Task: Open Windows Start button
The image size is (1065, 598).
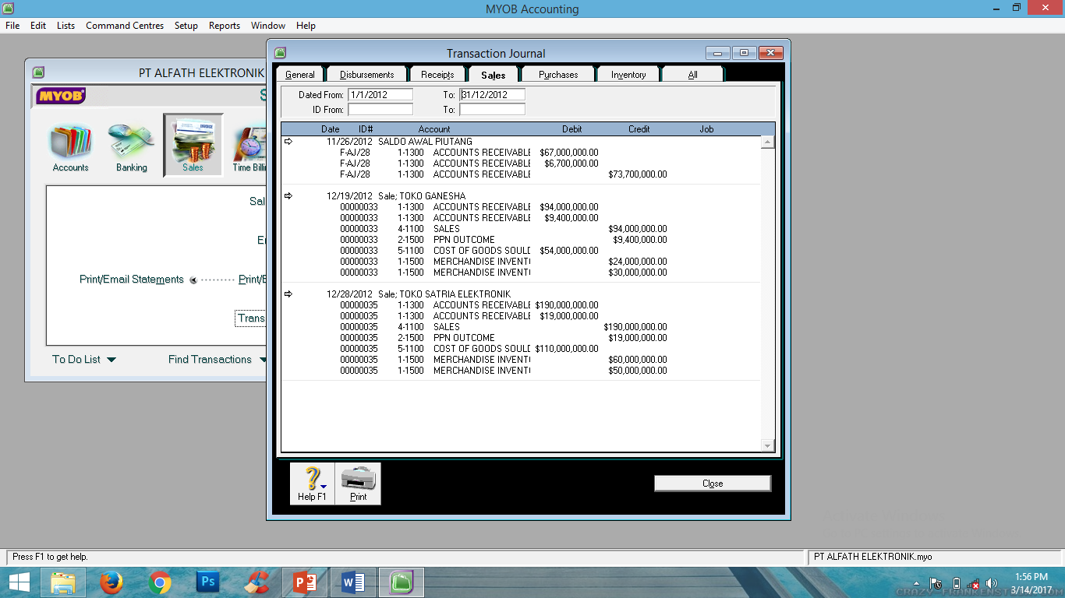Action: coord(19,582)
